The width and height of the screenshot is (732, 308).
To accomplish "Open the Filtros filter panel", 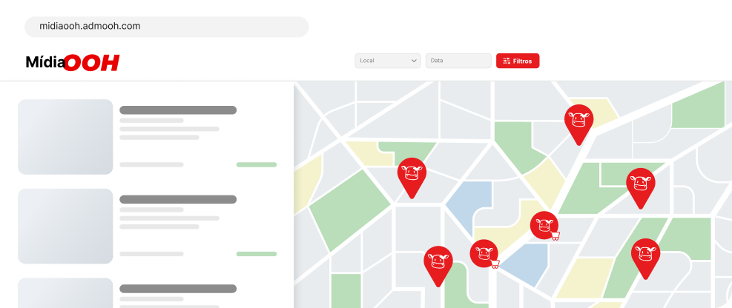I will tap(518, 61).
